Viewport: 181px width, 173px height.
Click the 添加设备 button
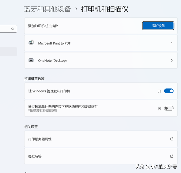[x=158, y=26]
